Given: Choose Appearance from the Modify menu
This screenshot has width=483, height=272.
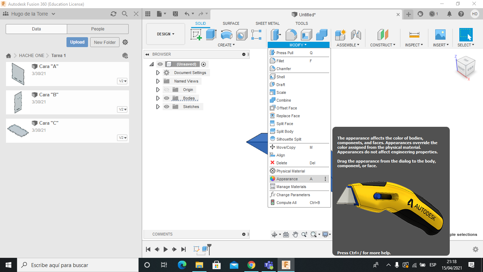Looking at the screenshot, I should click(x=299, y=179).
